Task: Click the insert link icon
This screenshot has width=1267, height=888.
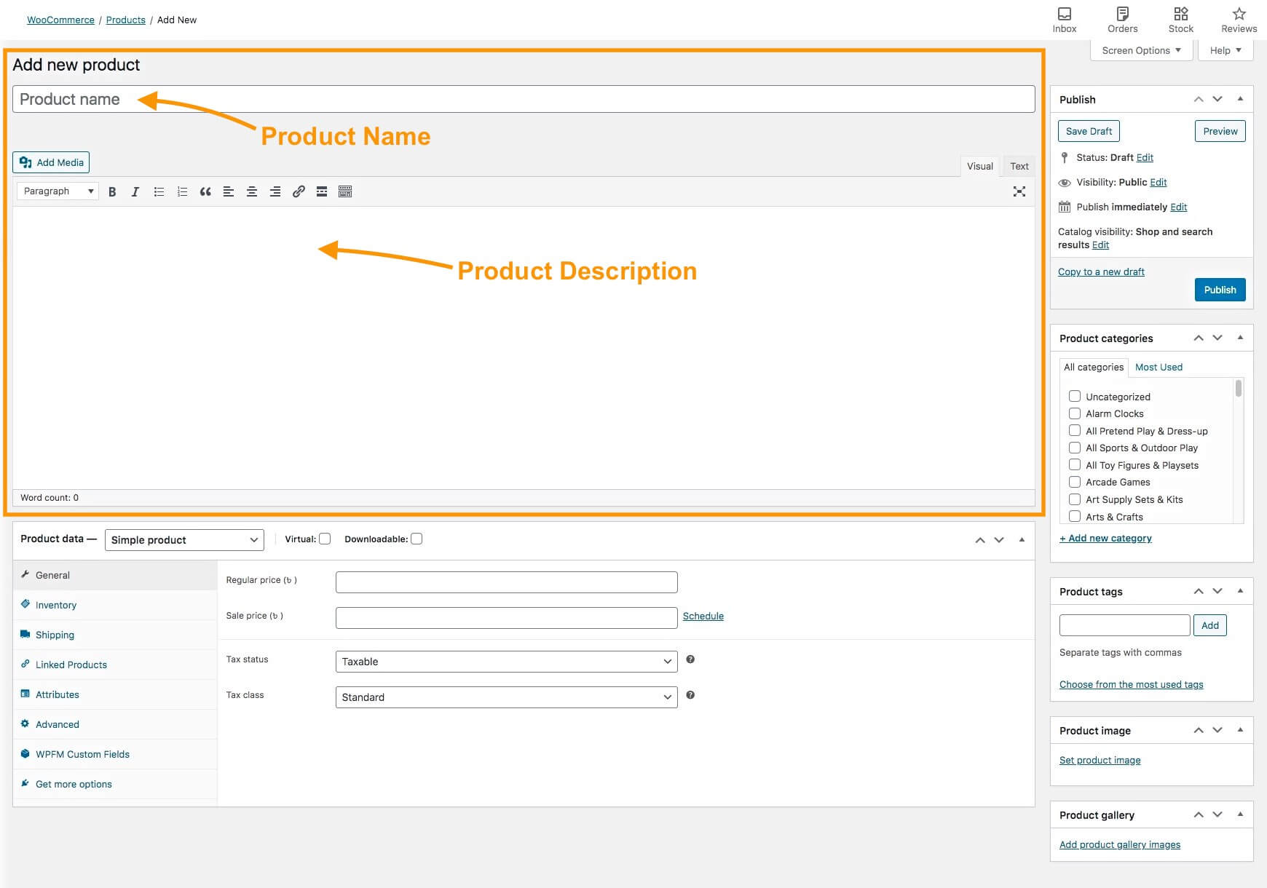Action: (x=299, y=191)
